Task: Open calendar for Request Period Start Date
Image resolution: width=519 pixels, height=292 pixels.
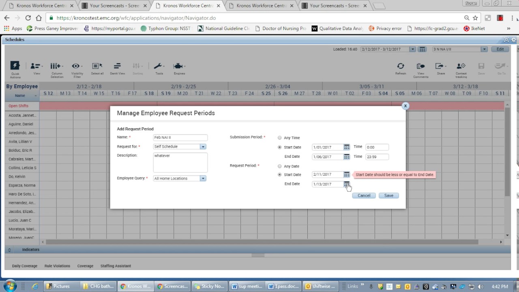Action: tap(347, 174)
